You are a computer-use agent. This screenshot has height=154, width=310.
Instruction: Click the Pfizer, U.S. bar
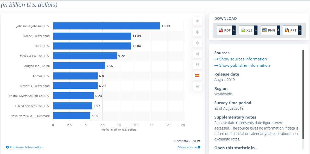click(x=92, y=46)
